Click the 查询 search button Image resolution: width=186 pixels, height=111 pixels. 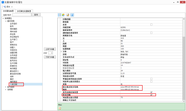[36, 15]
